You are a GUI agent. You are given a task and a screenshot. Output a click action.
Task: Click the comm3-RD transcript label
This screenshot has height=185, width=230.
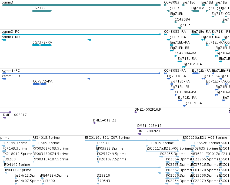pos(11,37)
